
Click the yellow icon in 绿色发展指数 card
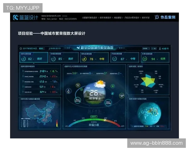pos(84,59)
